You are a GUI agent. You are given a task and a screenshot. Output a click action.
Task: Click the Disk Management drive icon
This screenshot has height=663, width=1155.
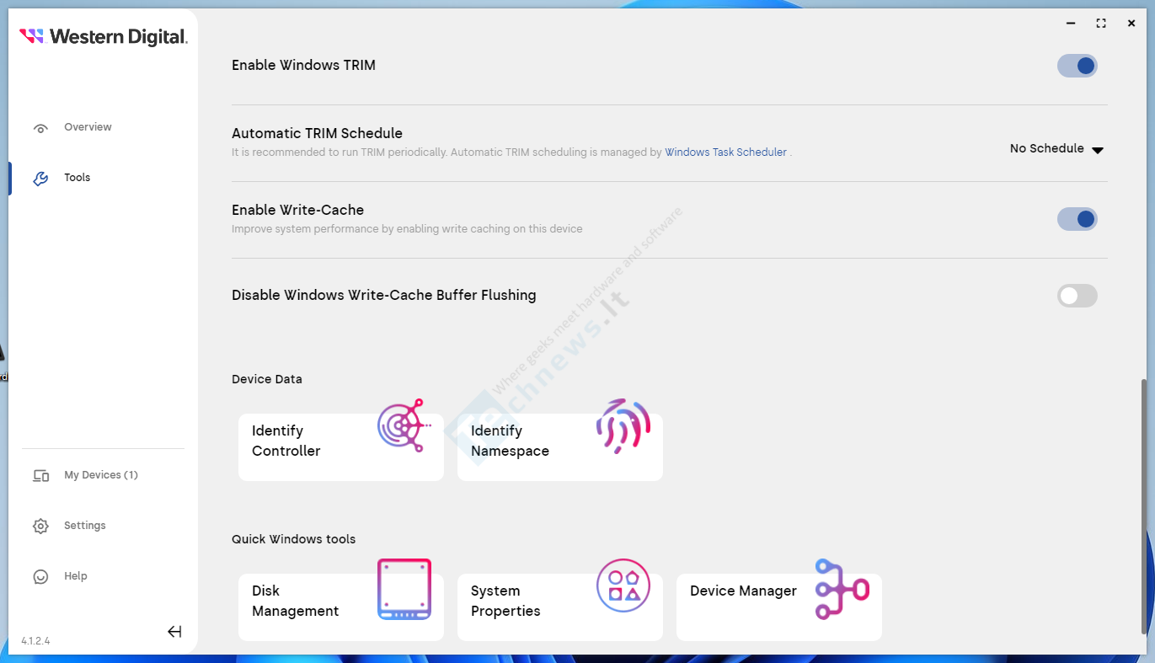pos(404,589)
